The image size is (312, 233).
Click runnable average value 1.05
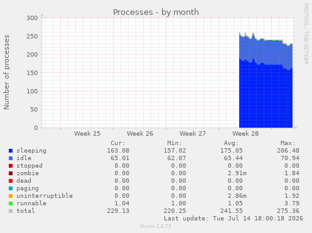(x=235, y=203)
